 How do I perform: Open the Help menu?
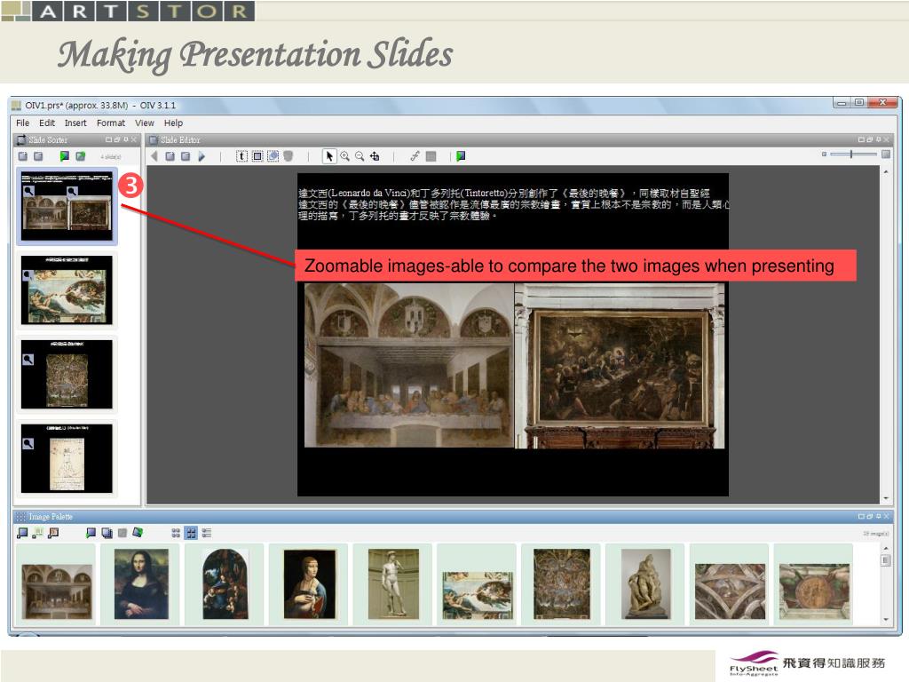point(173,123)
